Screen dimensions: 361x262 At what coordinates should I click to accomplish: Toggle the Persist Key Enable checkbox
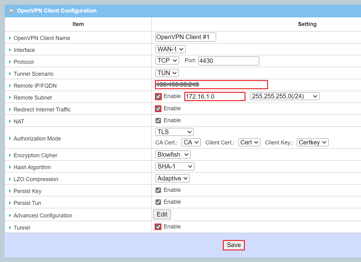(158, 190)
